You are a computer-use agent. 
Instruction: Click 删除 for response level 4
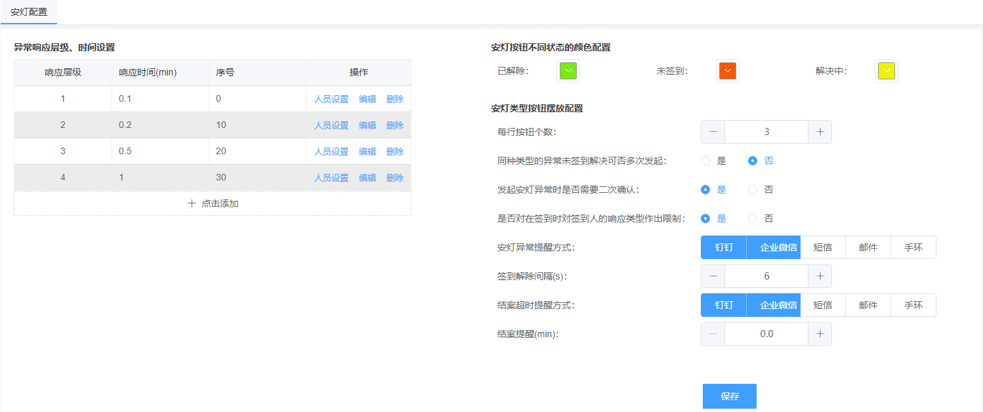coord(395,178)
